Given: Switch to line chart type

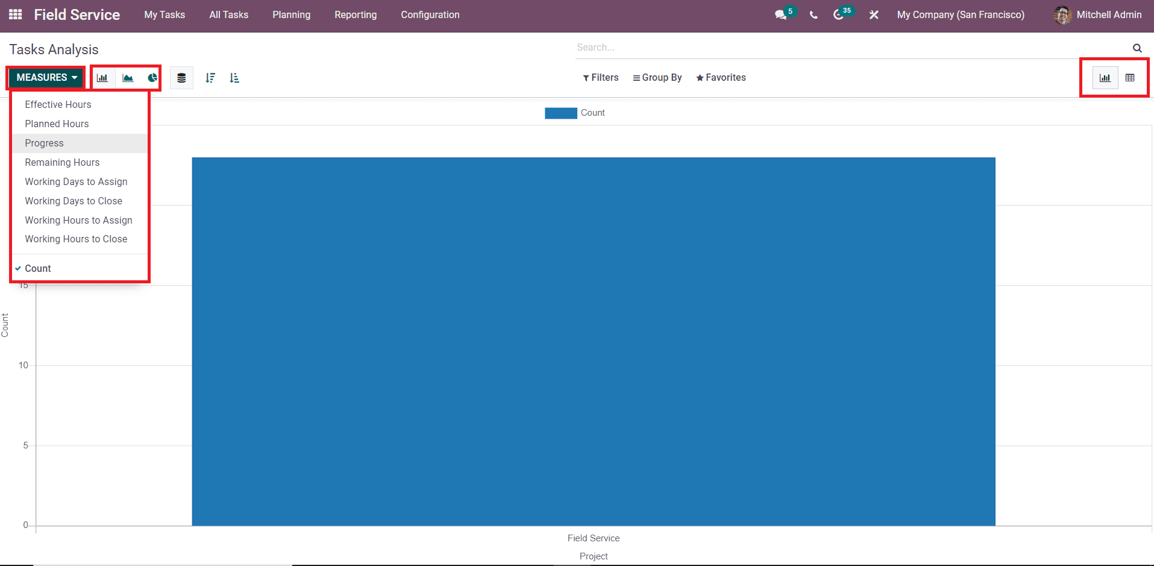Looking at the screenshot, I should click(127, 77).
